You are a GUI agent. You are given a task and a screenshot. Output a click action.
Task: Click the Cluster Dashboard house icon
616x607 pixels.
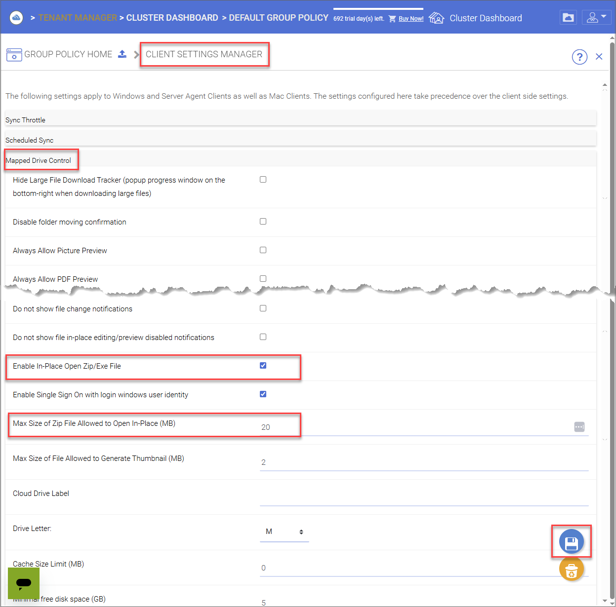(x=436, y=18)
